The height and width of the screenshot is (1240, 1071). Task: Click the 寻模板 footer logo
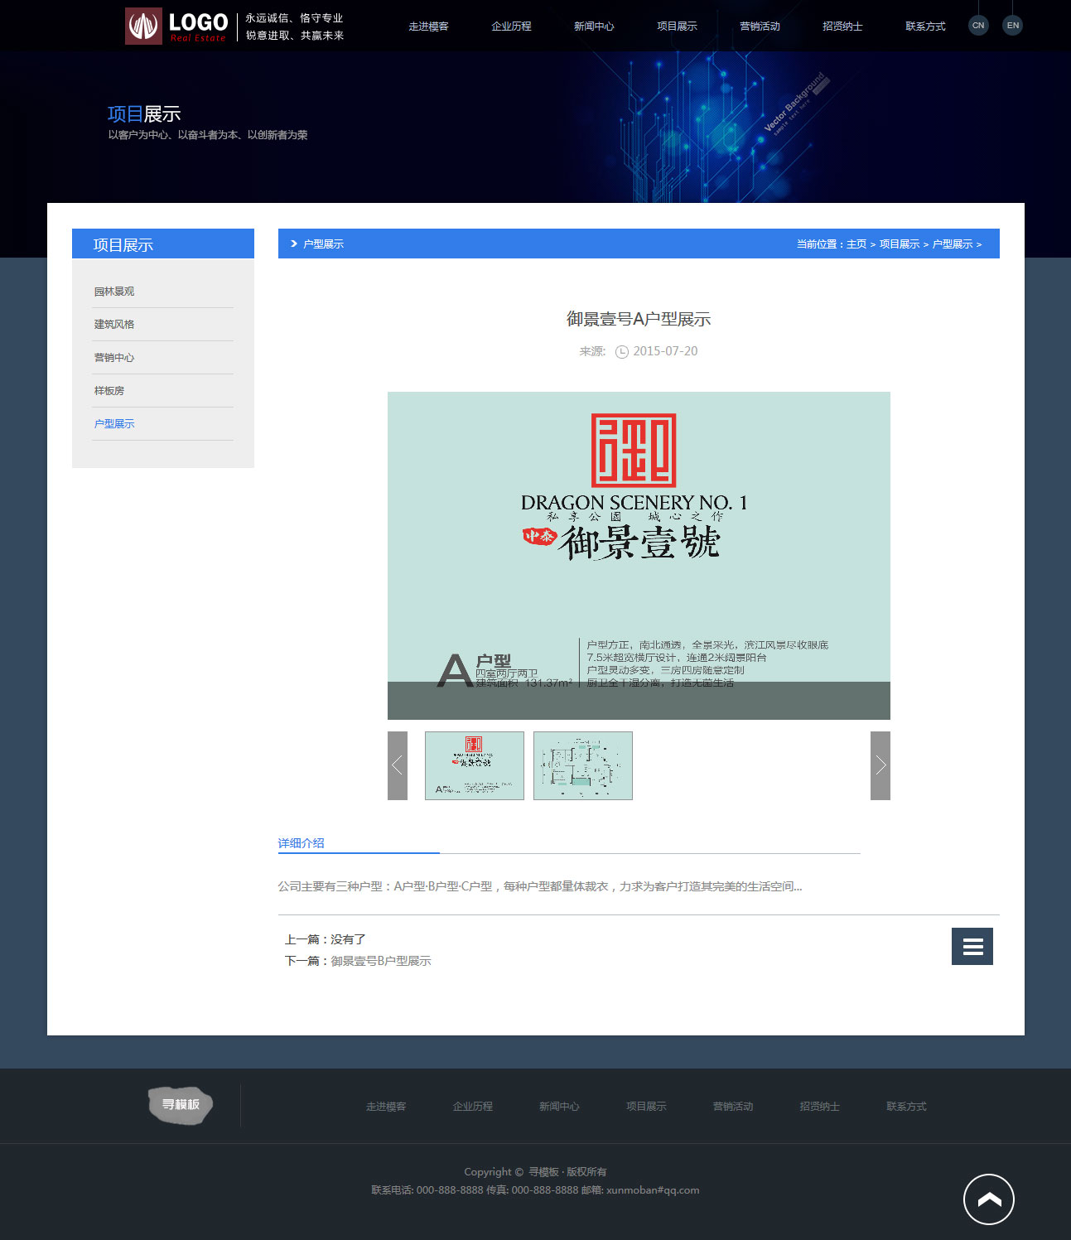(x=181, y=1105)
